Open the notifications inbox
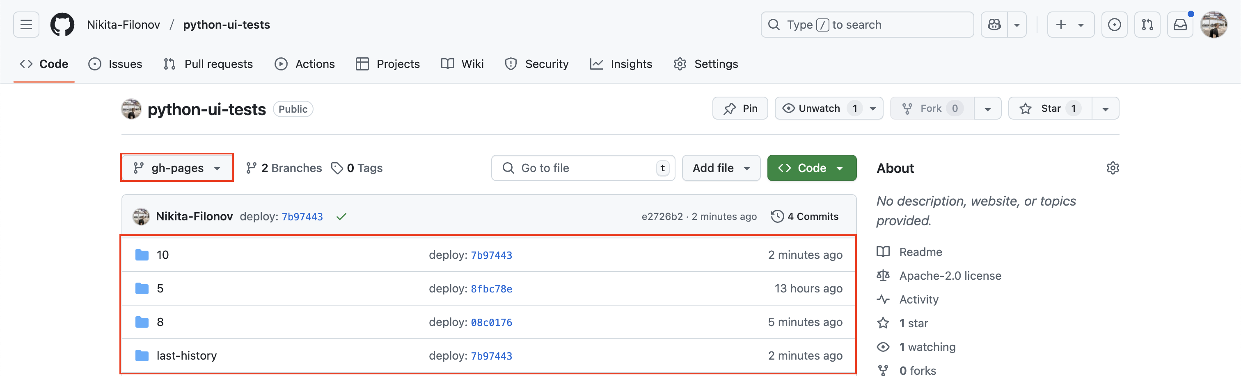The height and width of the screenshot is (376, 1241). point(1180,25)
